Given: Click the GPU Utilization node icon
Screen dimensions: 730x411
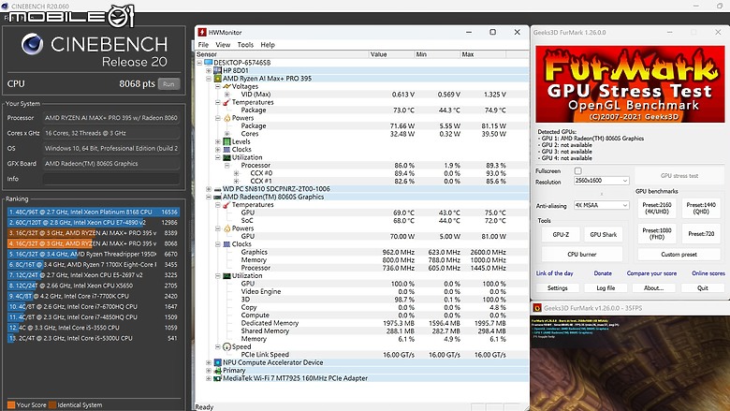Looking at the screenshot, I should [226, 275].
